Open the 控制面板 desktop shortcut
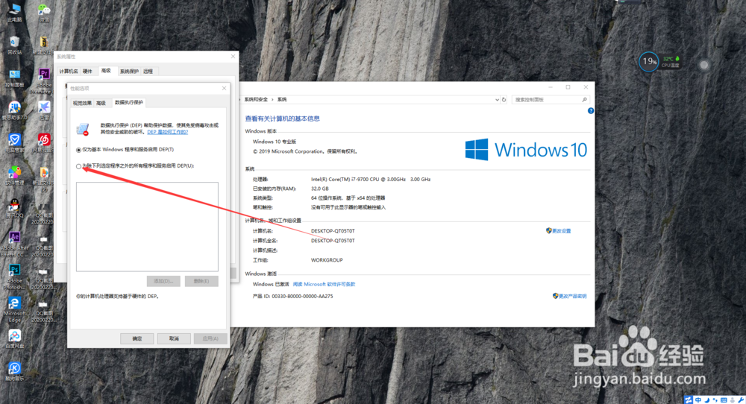The image size is (746, 404). 14,78
